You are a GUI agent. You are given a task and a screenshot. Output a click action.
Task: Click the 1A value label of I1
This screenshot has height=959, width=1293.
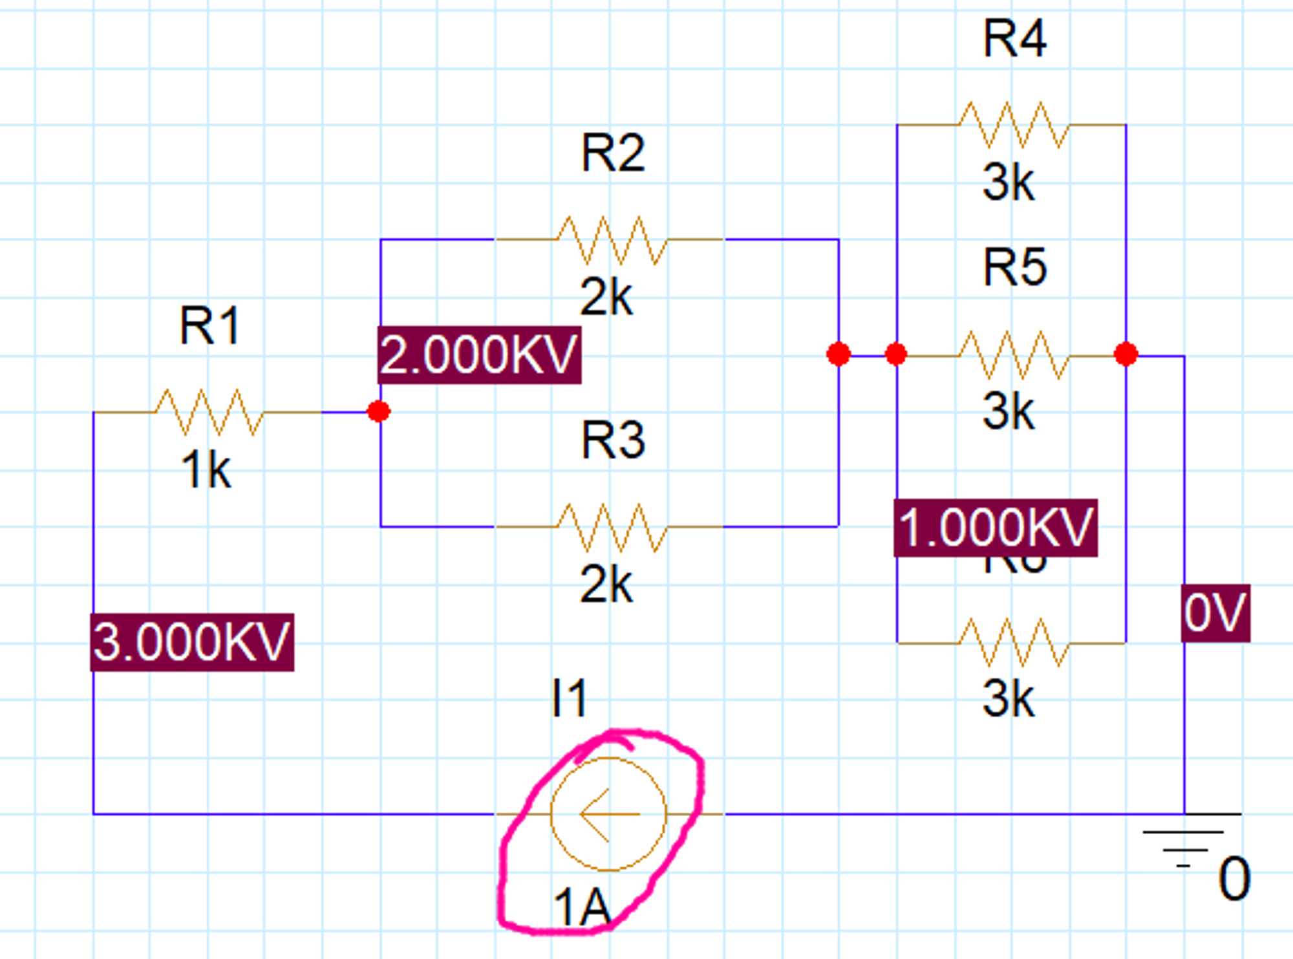(x=581, y=908)
